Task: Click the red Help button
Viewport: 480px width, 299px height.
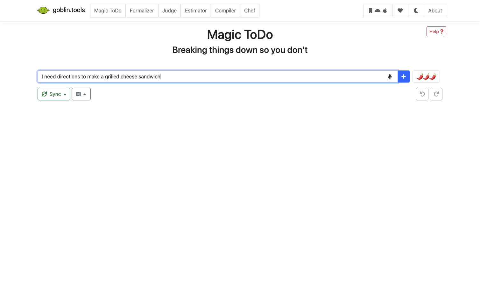Action: click(436, 32)
